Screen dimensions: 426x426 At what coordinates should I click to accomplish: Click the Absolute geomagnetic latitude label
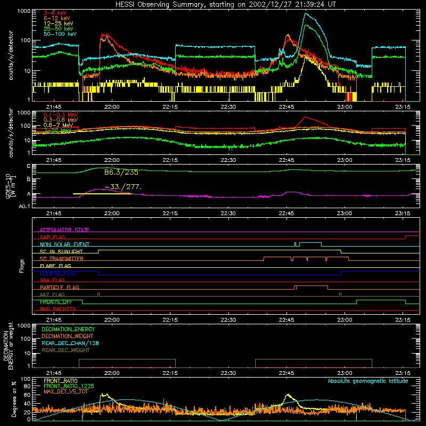click(x=368, y=381)
